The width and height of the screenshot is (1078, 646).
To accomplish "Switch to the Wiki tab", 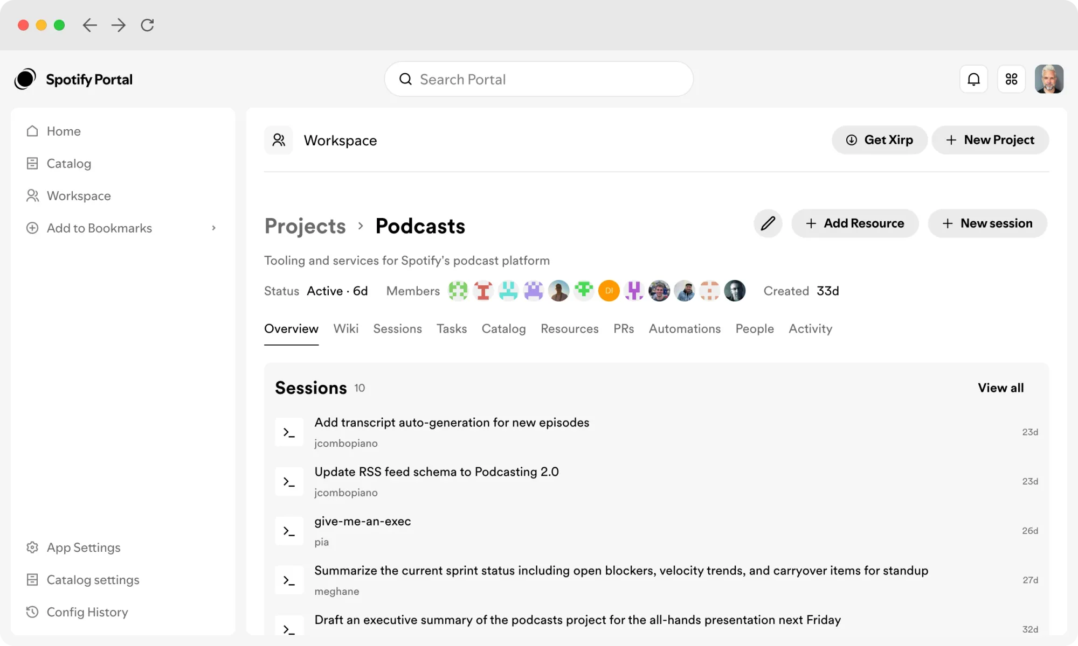I will [345, 328].
